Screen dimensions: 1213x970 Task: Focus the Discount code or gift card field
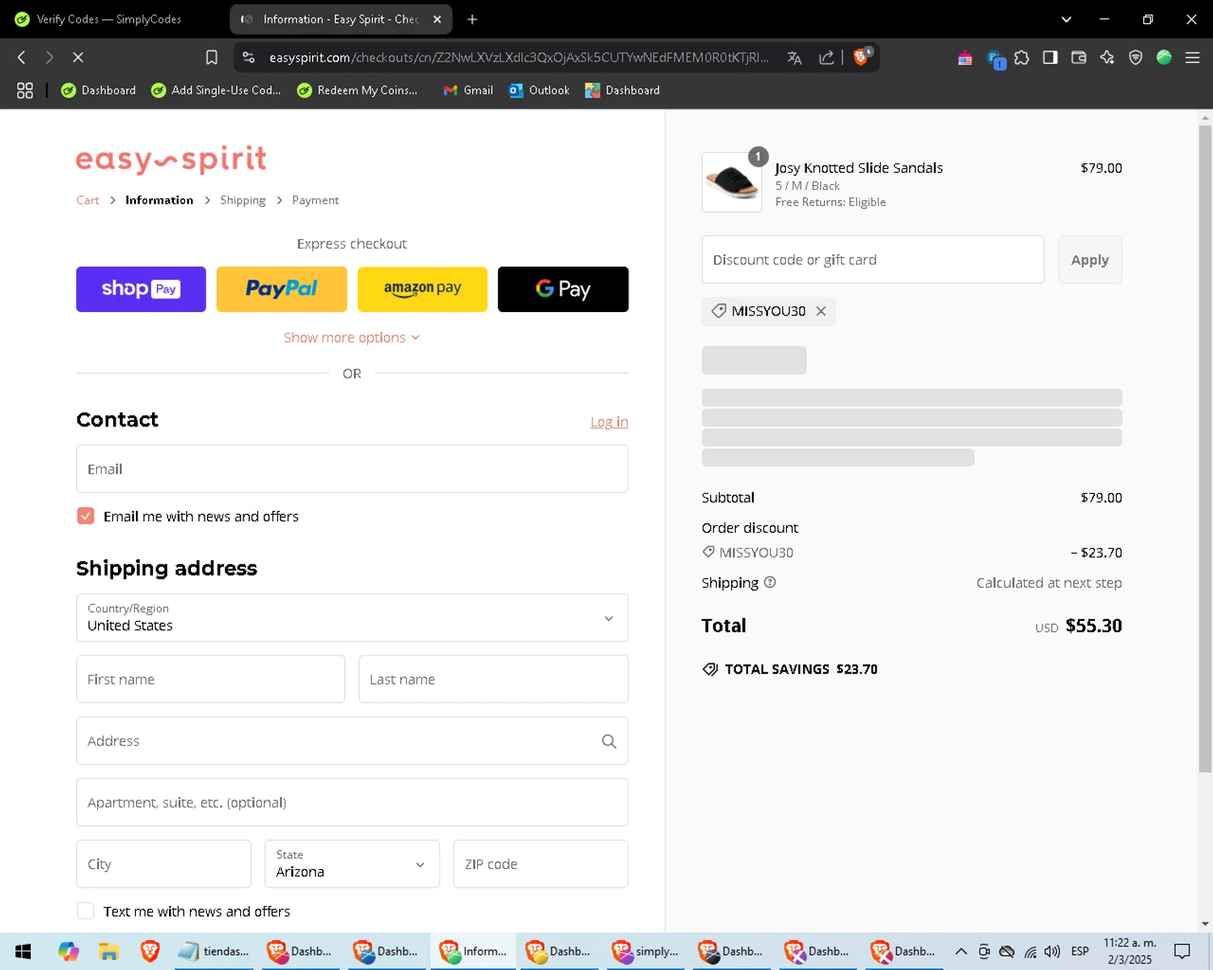point(873,259)
